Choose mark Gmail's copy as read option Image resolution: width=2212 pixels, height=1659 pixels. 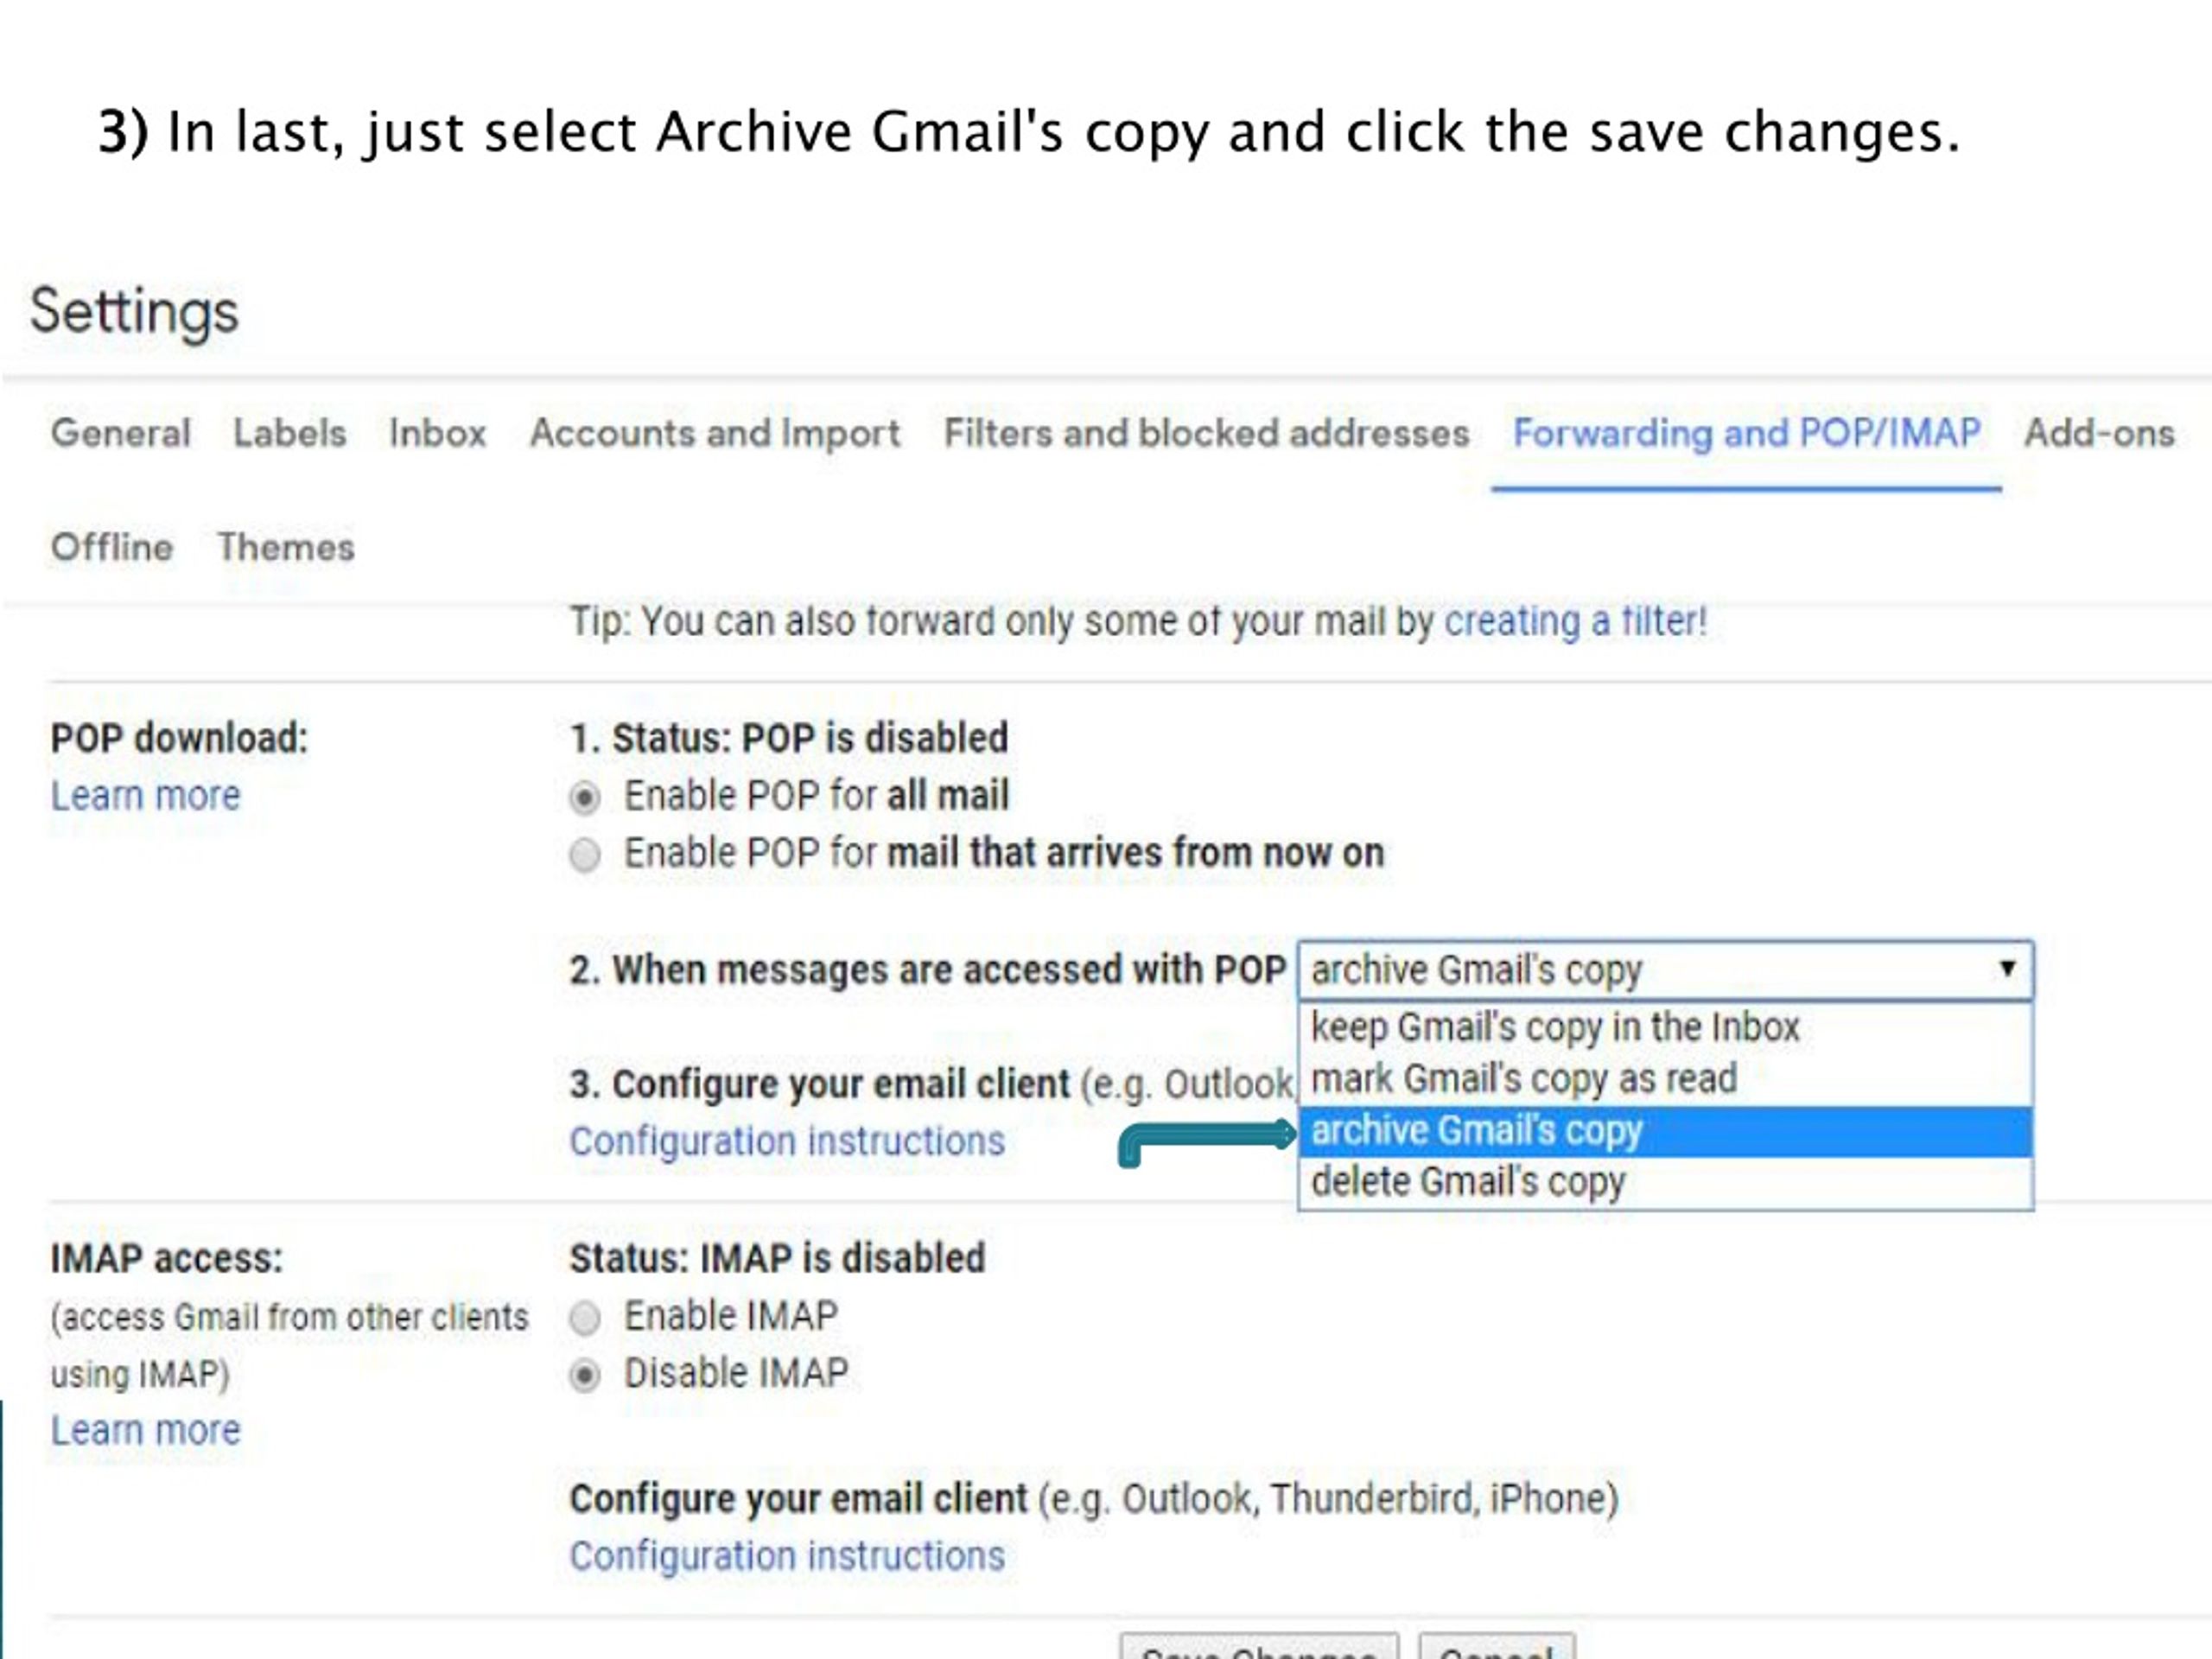1665,1079
